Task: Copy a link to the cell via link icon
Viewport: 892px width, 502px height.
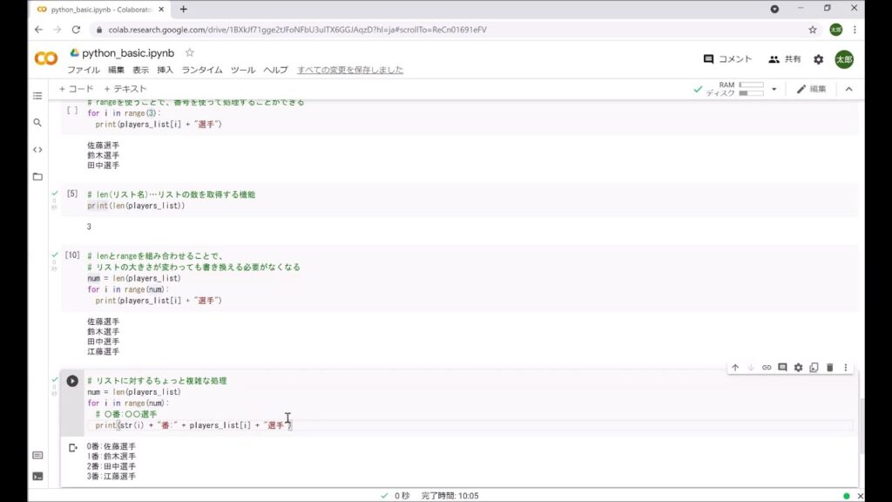Action: [x=767, y=367]
